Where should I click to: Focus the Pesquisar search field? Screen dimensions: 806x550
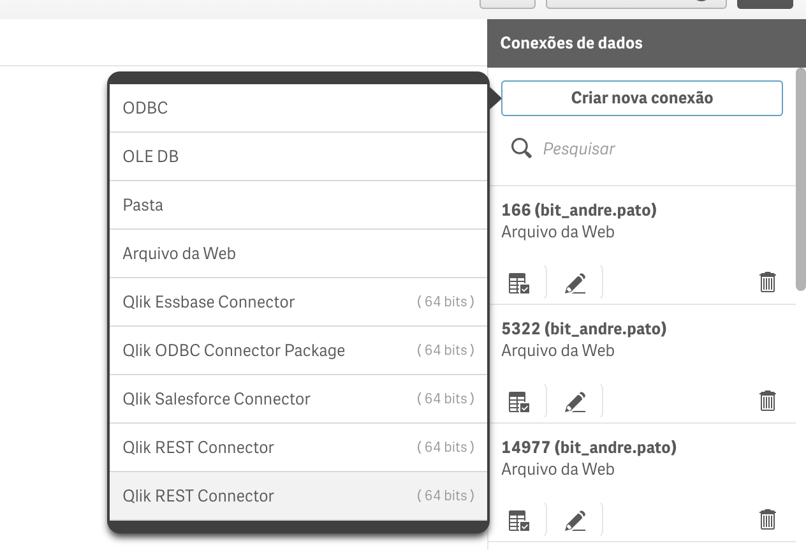[x=657, y=149]
